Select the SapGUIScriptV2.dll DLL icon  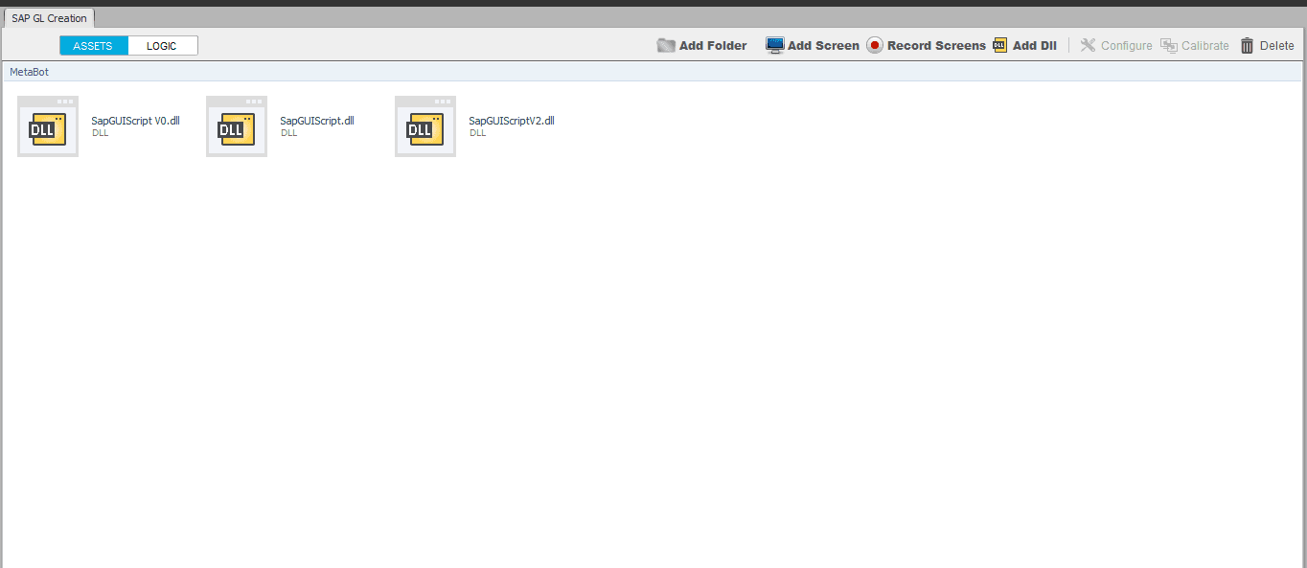click(425, 126)
